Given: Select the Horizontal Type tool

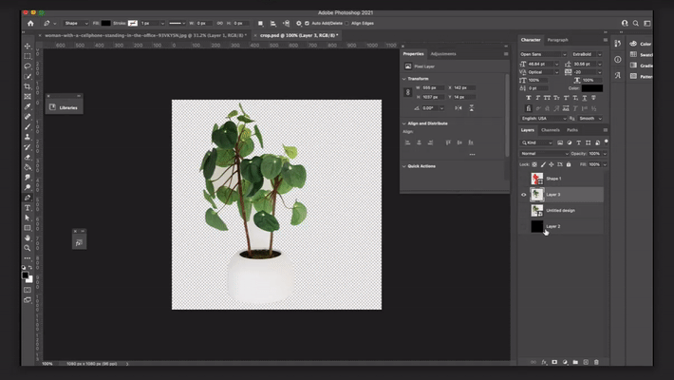Looking at the screenshot, I should pos(28,208).
